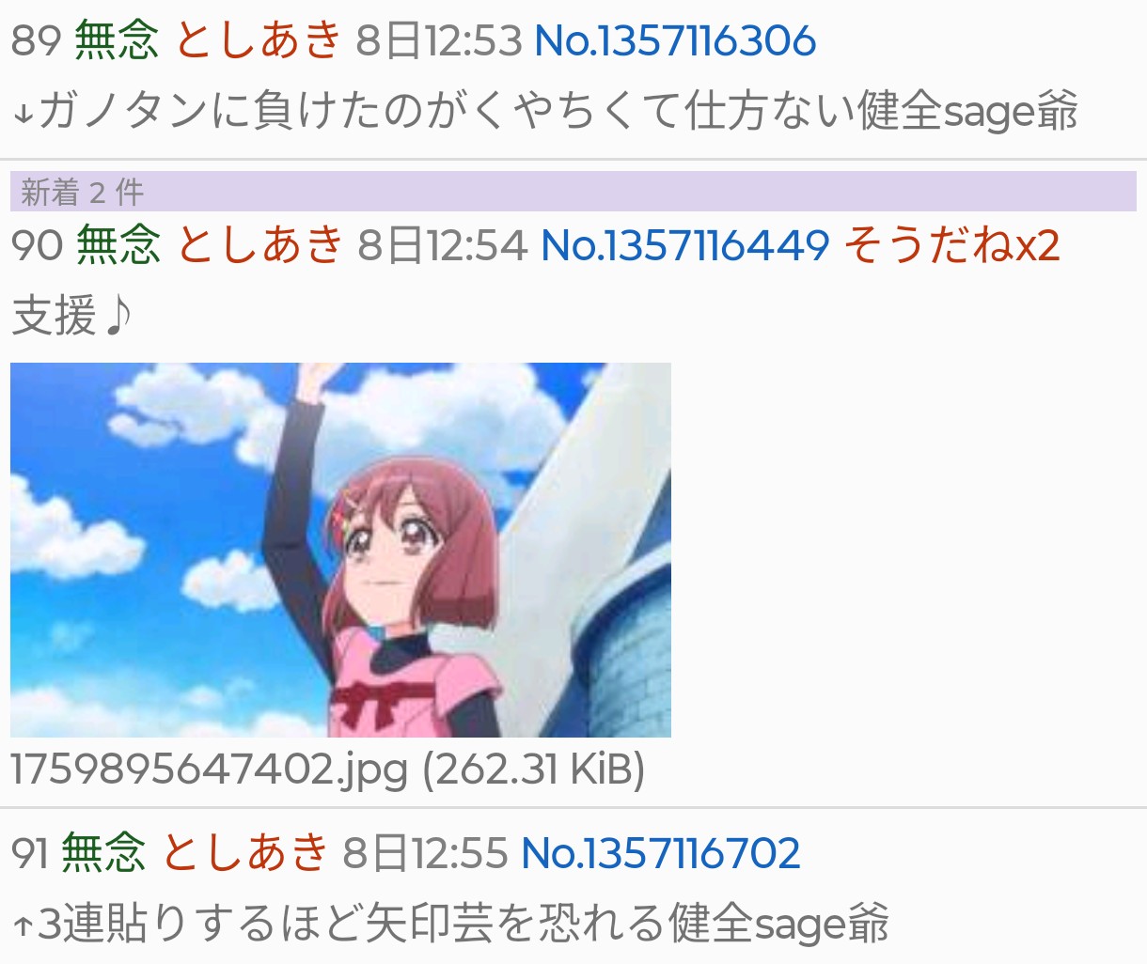Click the 8日12:54 timestamp on post 90
Image resolution: width=1147 pixels, height=964 pixels.
pyautogui.click(x=442, y=245)
